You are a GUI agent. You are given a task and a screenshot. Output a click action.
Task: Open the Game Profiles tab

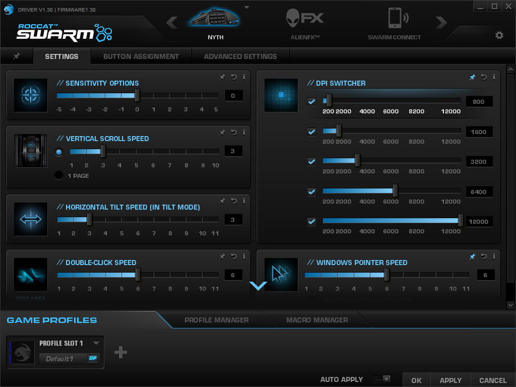(x=52, y=320)
